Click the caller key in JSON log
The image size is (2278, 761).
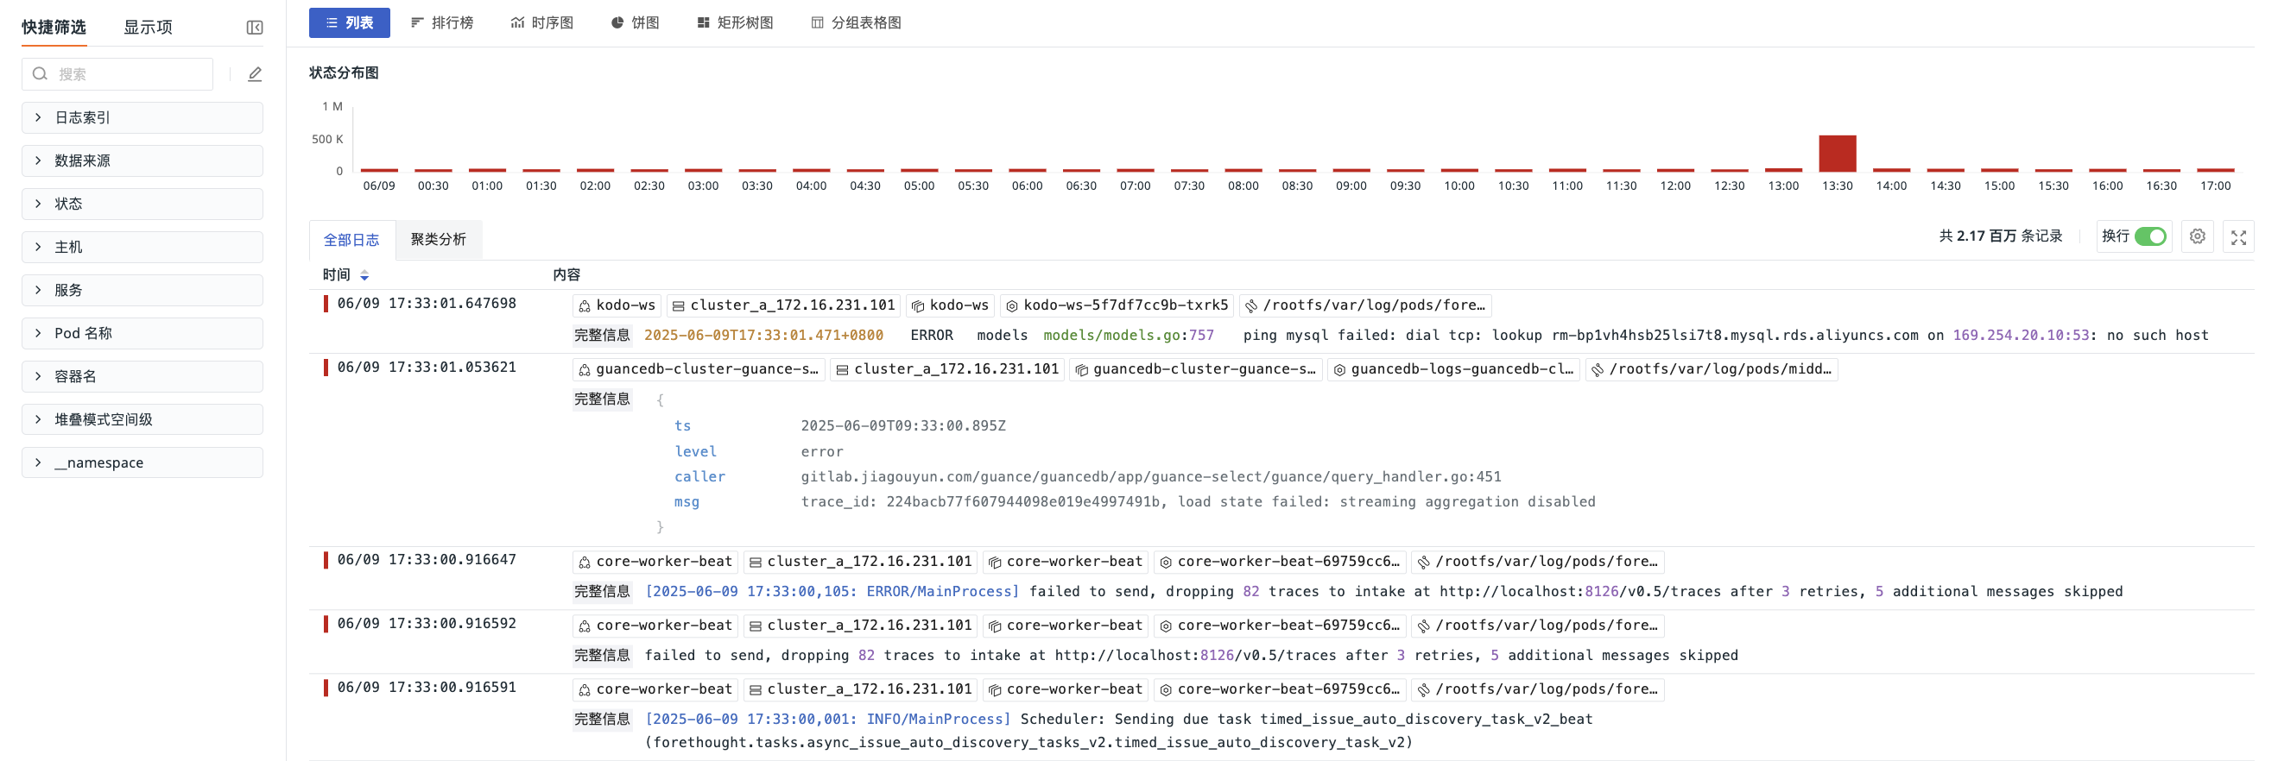[699, 477]
